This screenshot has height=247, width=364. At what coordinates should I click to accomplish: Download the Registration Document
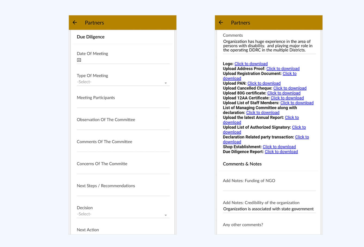coord(289,73)
